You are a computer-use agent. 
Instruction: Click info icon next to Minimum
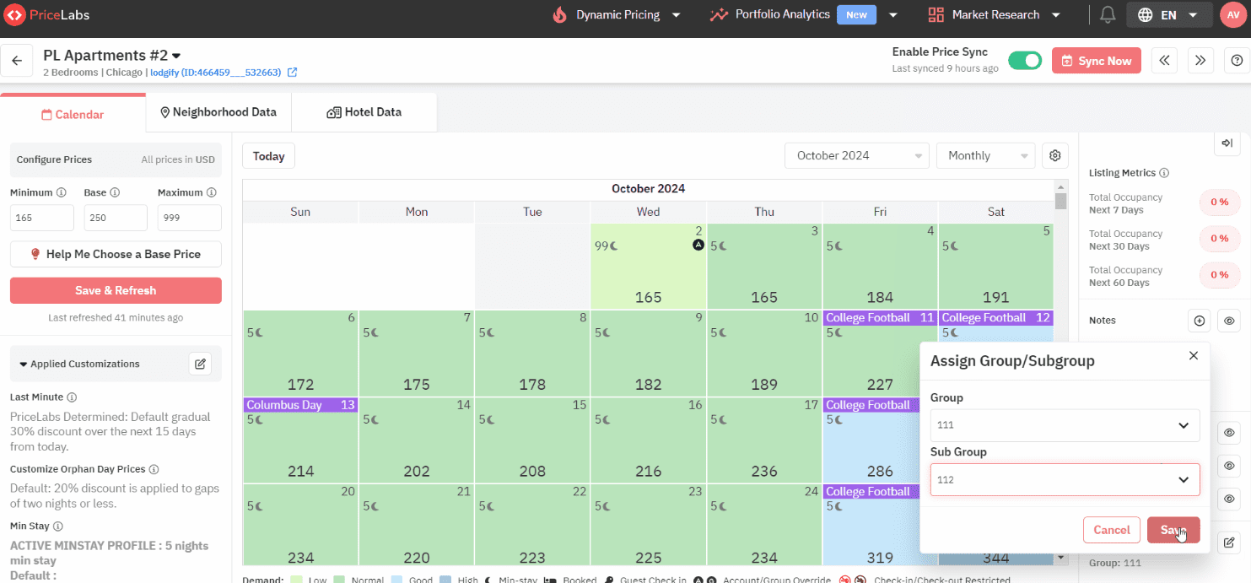click(62, 192)
